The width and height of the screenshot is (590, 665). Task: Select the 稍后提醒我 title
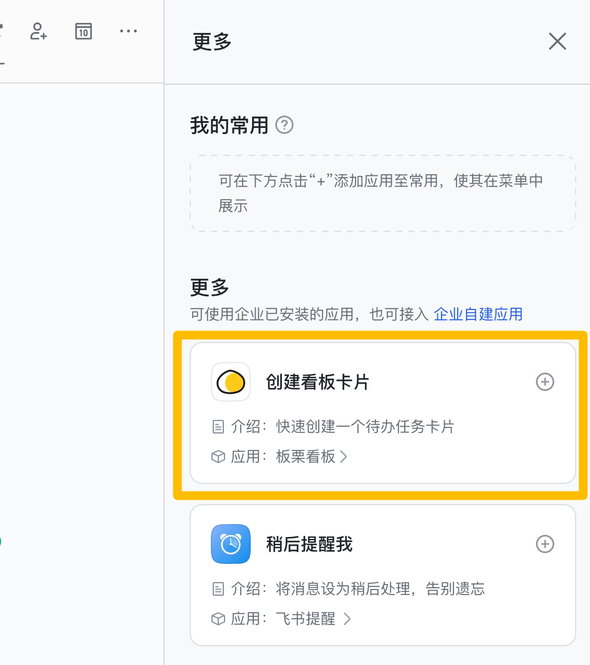coord(309,544)
